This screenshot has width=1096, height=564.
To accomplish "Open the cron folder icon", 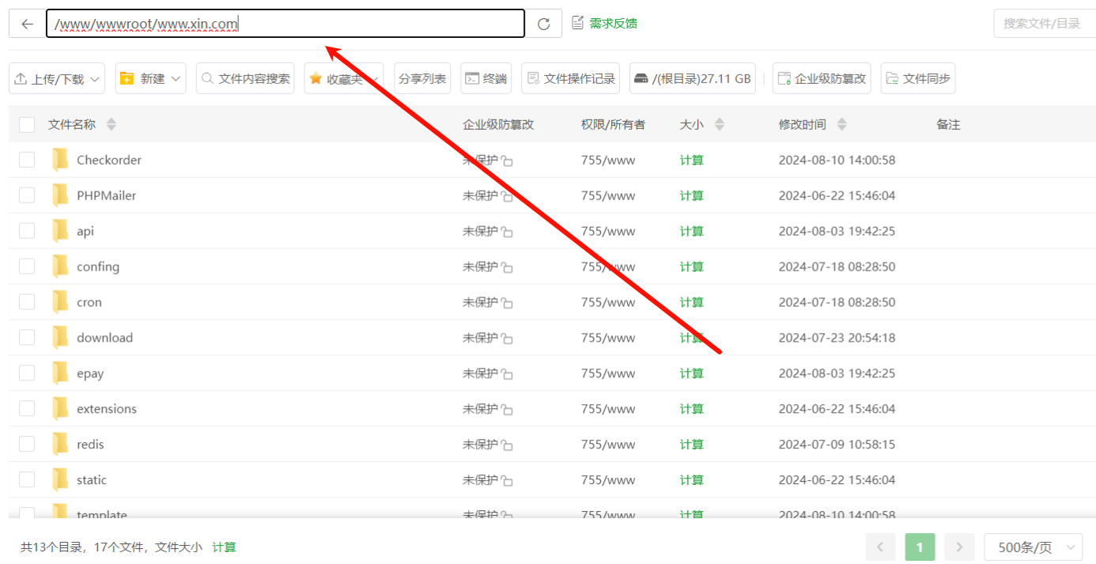I will [x=60, y=302].
